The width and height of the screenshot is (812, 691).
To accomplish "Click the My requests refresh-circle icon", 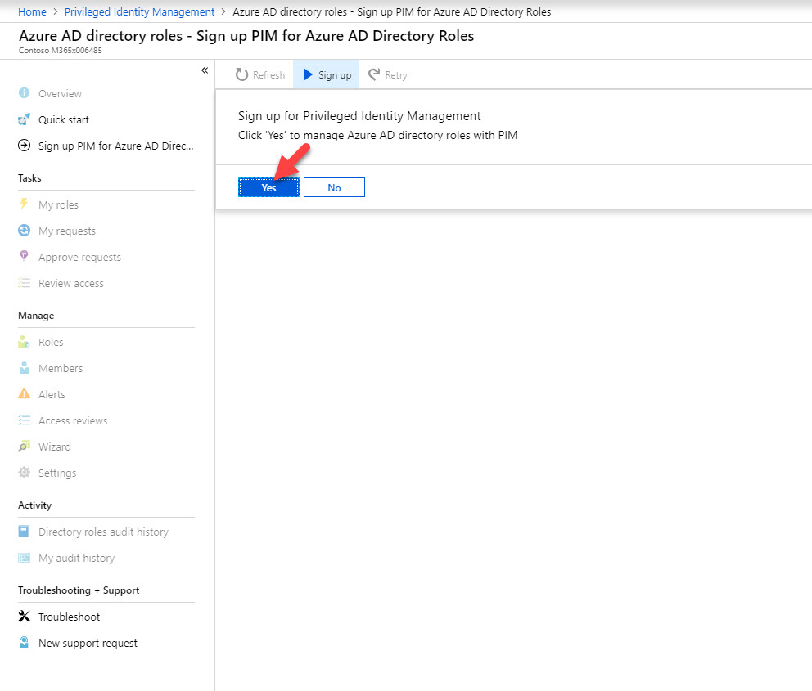I will point(24,230).
